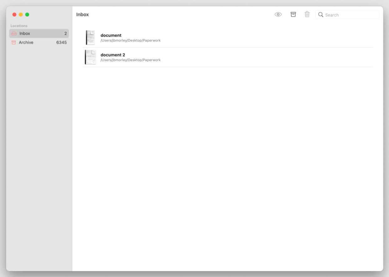Click the "Inbox" window title

click(x=83, y=14)
